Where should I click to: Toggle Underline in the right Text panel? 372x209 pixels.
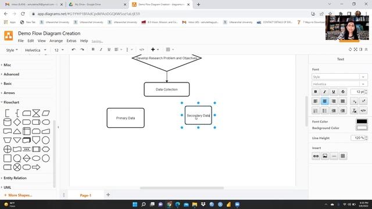(334, 92)
